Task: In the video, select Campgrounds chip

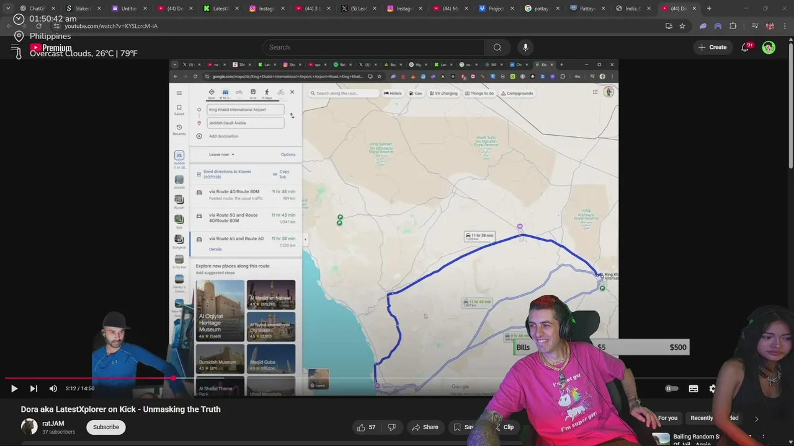Action: pyautogui.click(x=517, y=94)
